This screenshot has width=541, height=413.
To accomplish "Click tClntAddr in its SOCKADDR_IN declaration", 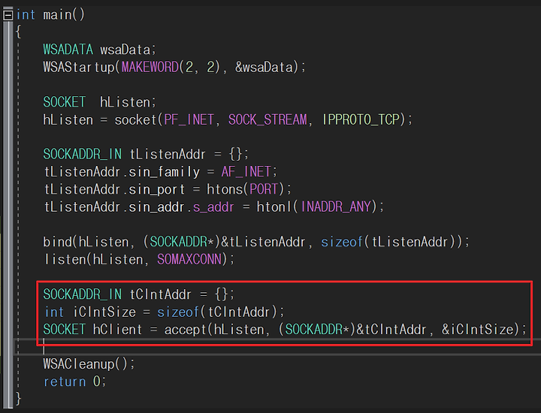I will click(x=161, y=294).
